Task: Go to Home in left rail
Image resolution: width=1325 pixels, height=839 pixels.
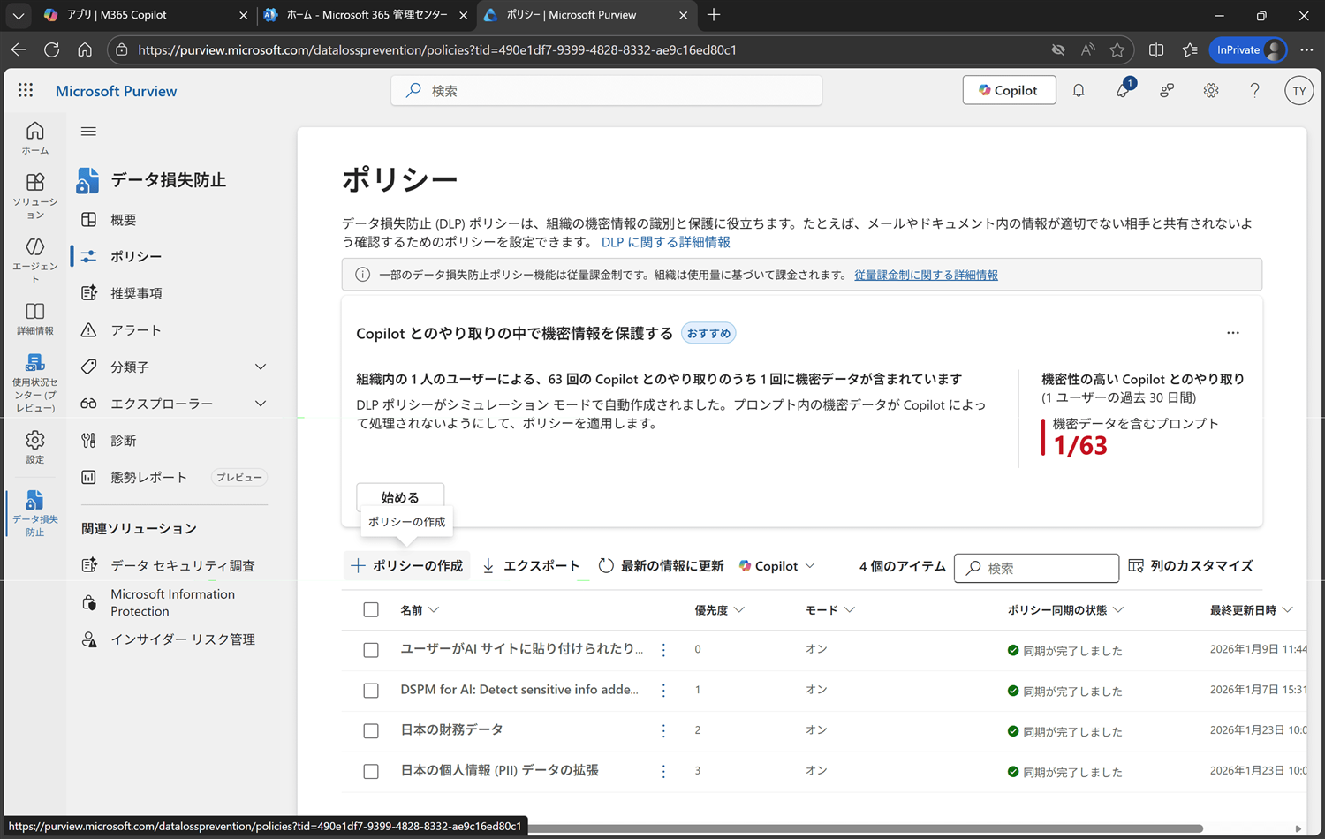Action: point(34,138)
